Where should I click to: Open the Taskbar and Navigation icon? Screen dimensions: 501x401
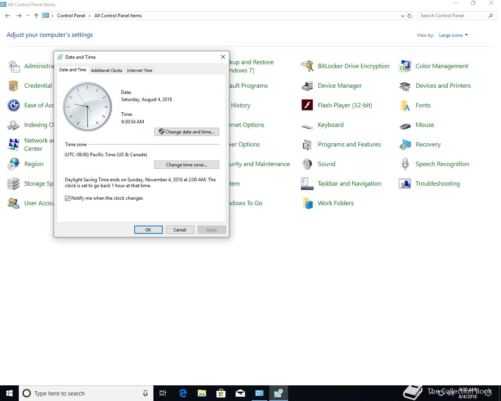(x=307, y=184)
